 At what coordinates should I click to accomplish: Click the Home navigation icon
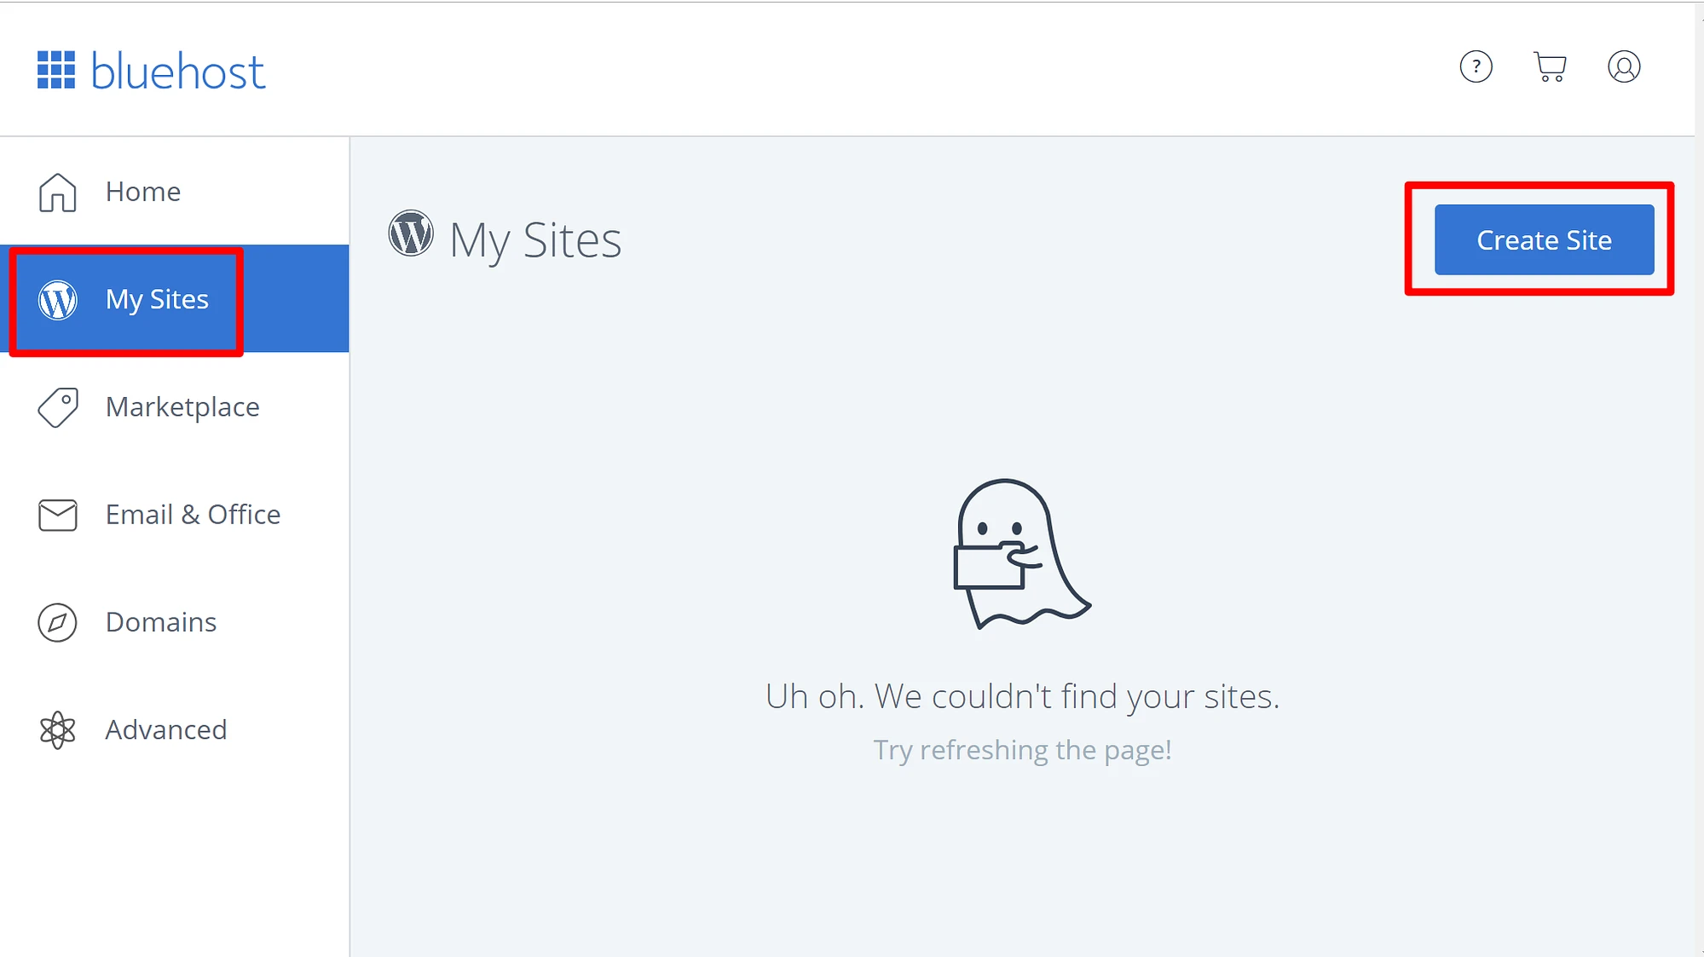pos(55,192)
